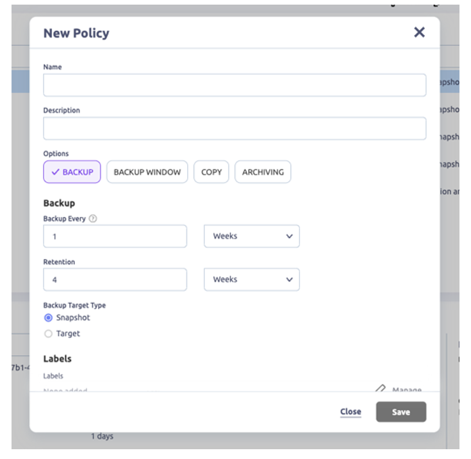
Task: Enable the COPY option
Action: [x=211, y=172]
